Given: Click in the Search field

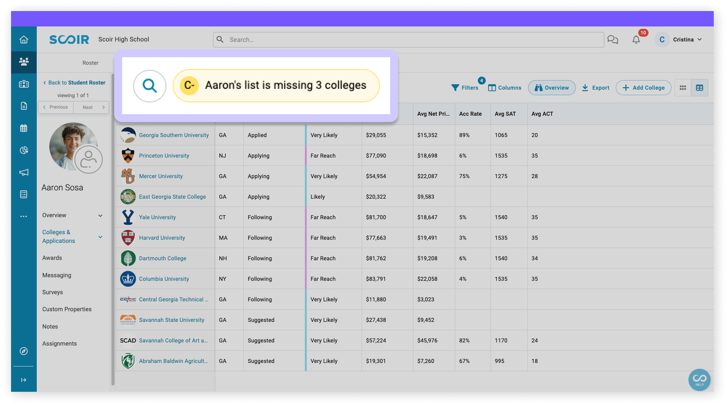Looking at the screenshot, I should coord(409,39).
